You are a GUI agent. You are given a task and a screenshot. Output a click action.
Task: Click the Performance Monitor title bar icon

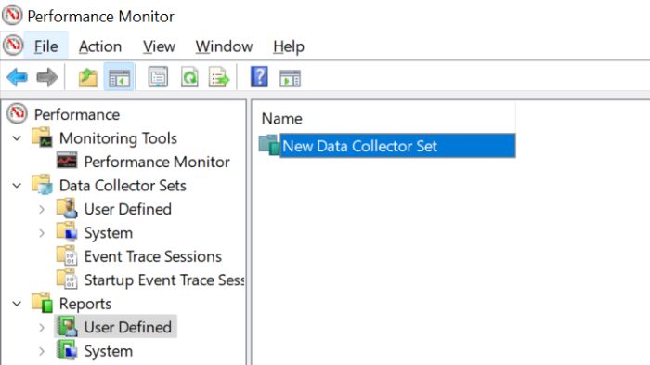pyautogui.click(x=12, y=15)
